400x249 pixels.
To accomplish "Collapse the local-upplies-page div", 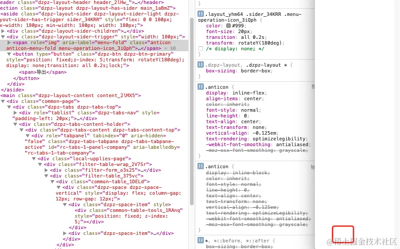I will pyautogui.click(x=34, y=158).
